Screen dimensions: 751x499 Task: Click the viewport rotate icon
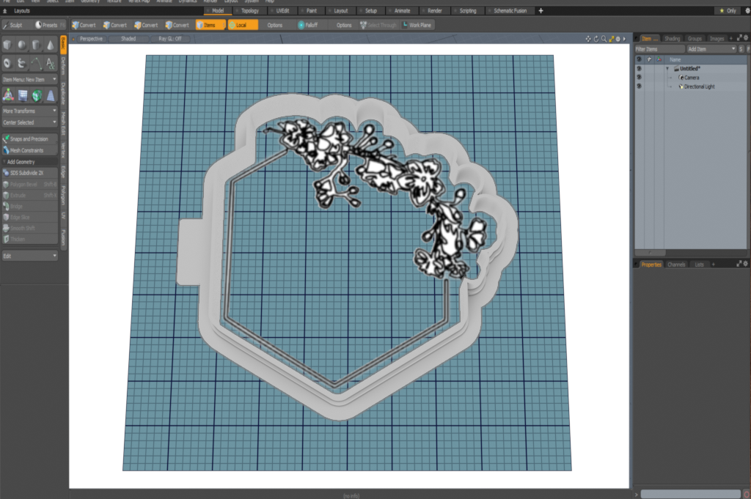click(596, 39)
